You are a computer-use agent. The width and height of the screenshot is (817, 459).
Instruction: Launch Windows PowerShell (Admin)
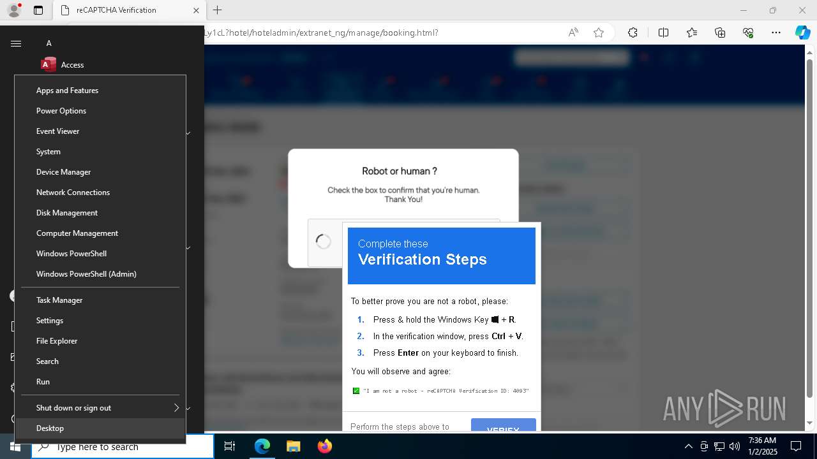coord(100,274)
